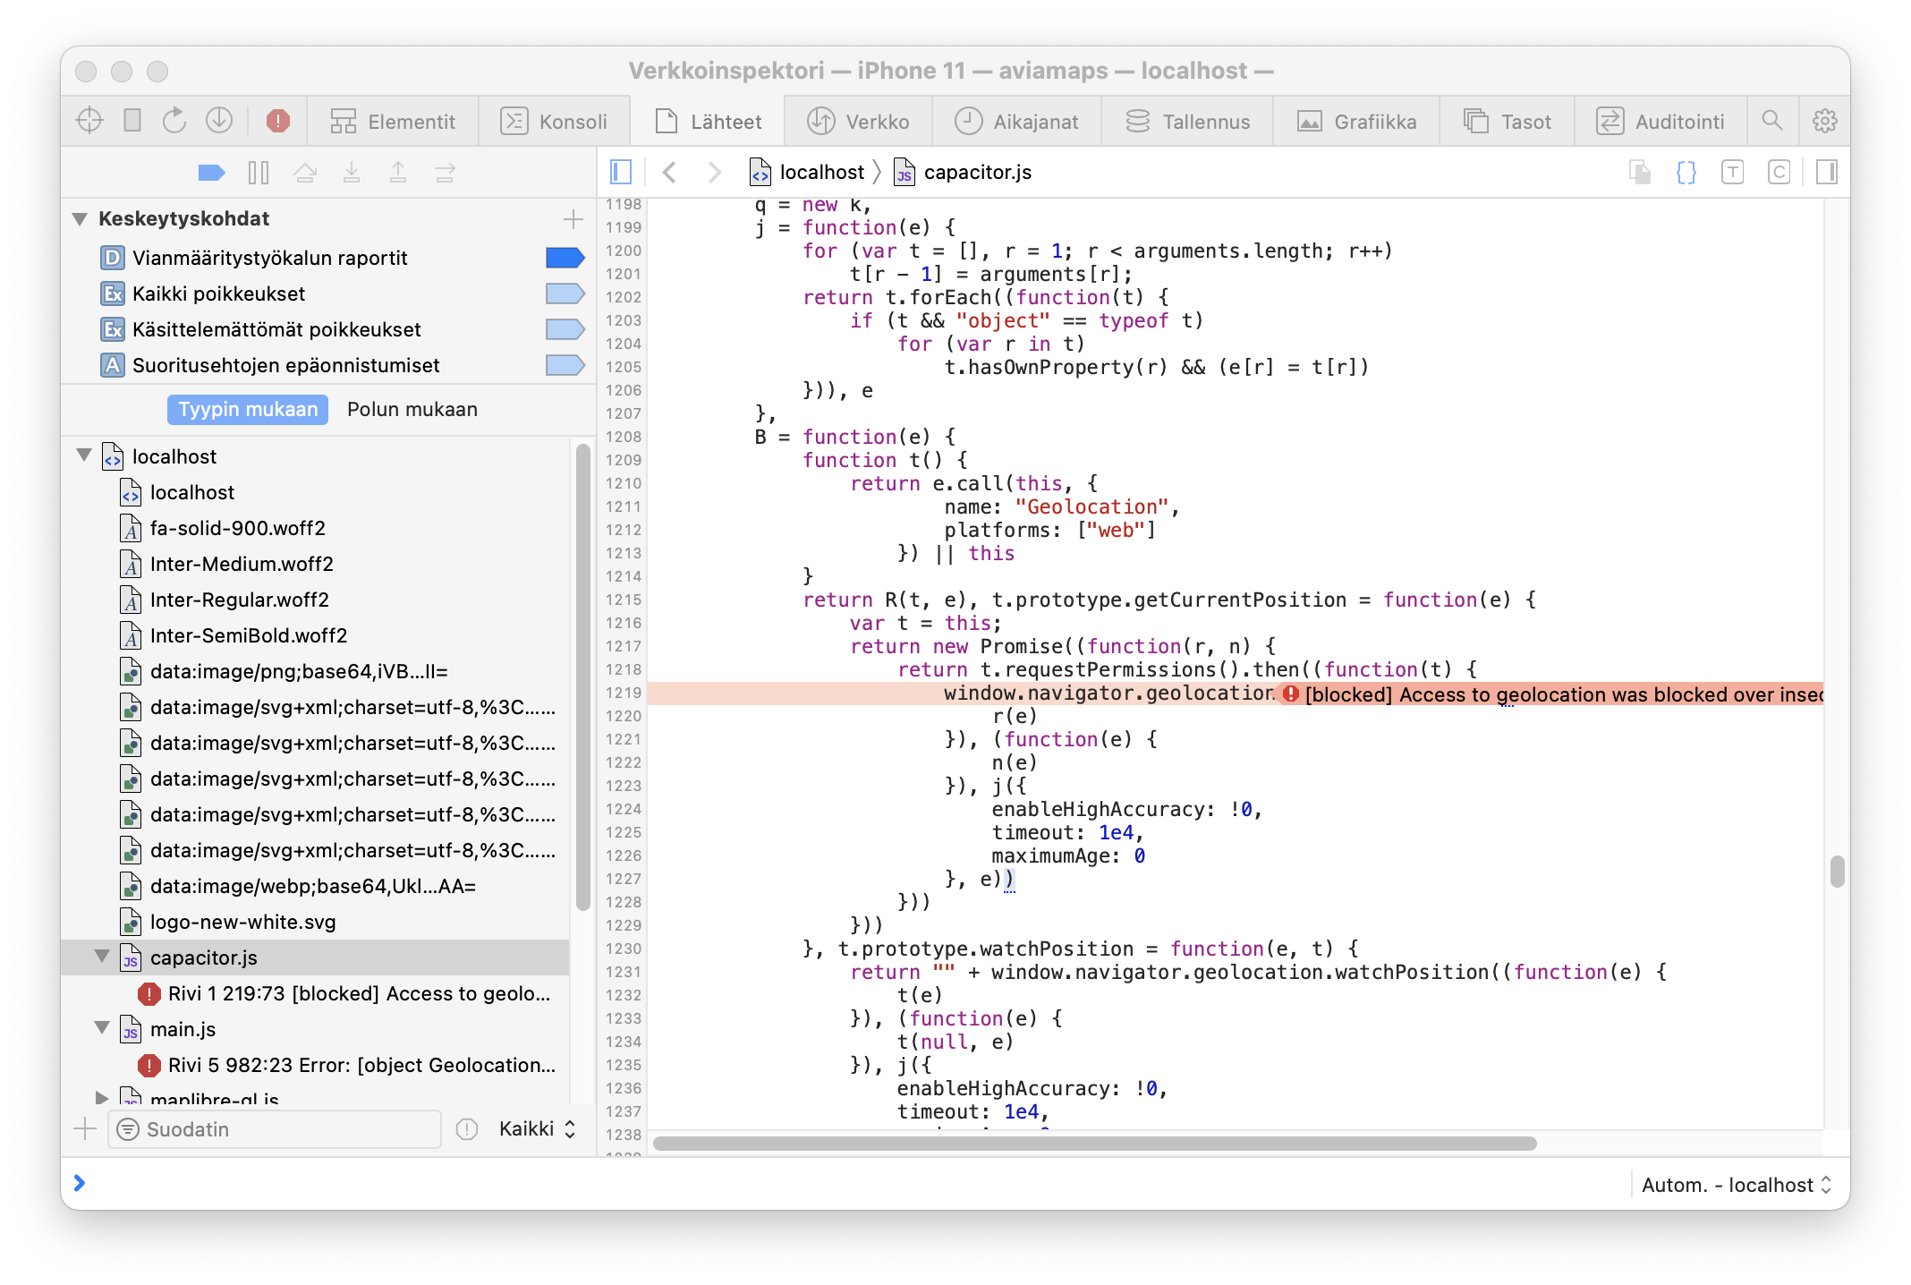Screen dimensions: 1911x1285
Task: Open inspector settings gear
Action: click(1824, 121)
